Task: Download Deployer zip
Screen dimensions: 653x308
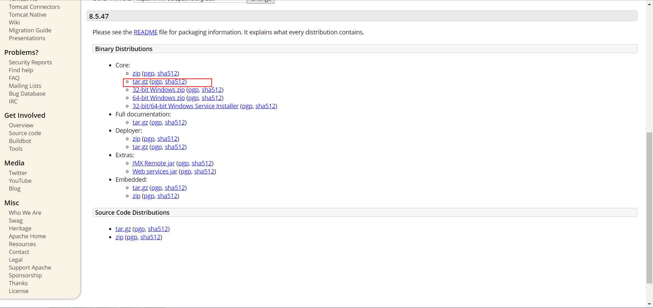Action: [136, 139]
